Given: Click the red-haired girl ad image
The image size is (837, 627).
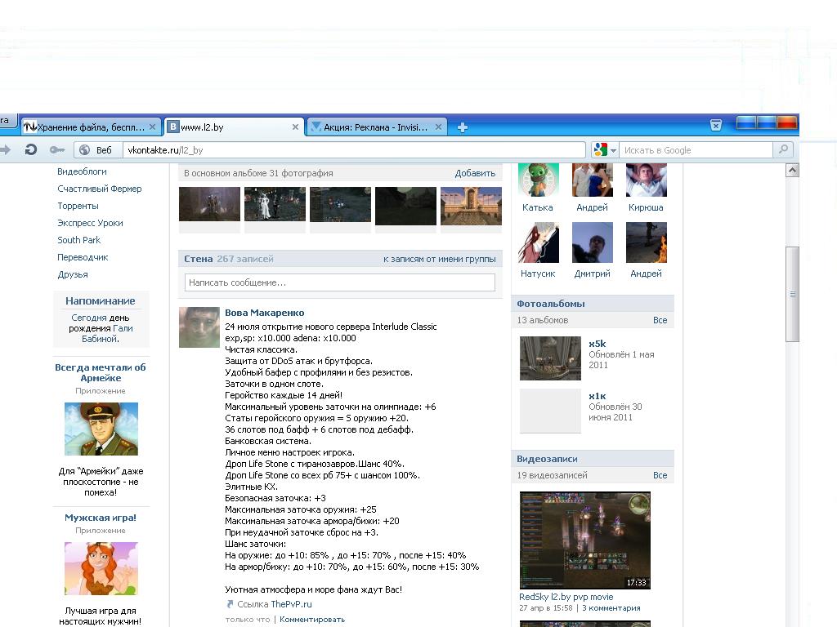Looking at the screenshot, I should point(101,568).
